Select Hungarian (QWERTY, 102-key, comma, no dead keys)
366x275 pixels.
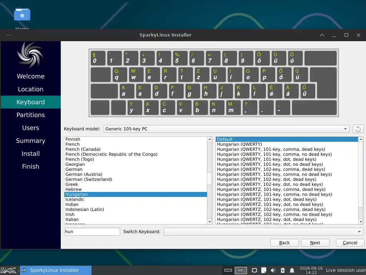pyautogui.click(x=287, y=174)
